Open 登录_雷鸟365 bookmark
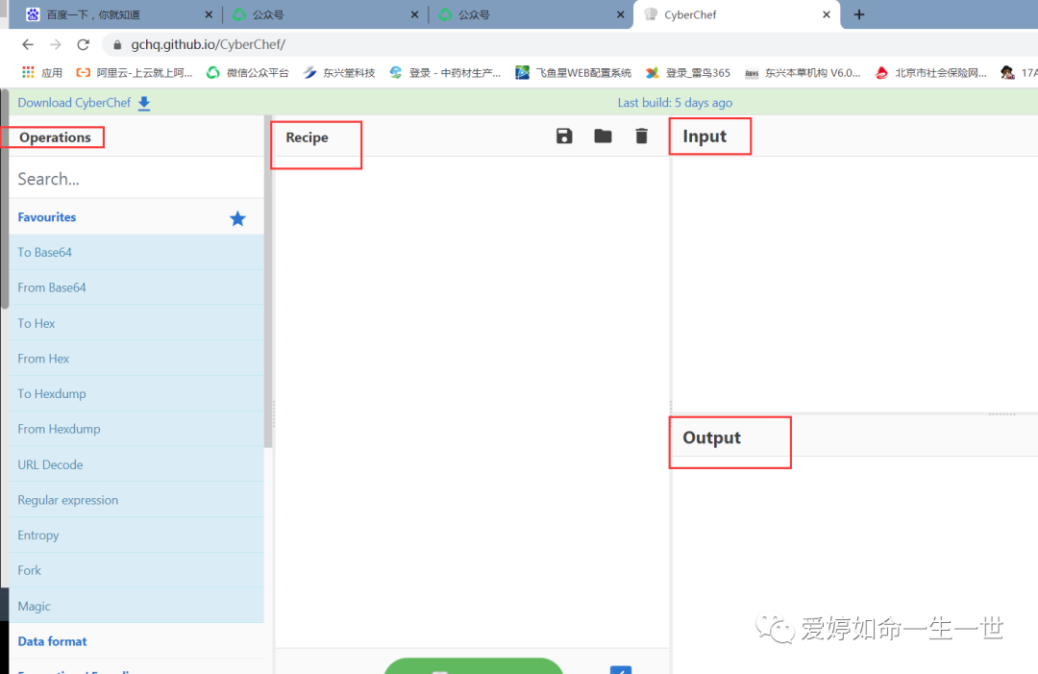 688,72
